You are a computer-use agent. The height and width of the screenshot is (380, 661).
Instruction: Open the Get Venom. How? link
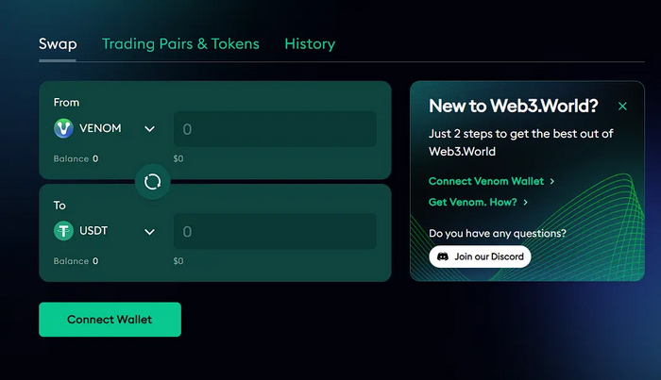coord(472,202)
